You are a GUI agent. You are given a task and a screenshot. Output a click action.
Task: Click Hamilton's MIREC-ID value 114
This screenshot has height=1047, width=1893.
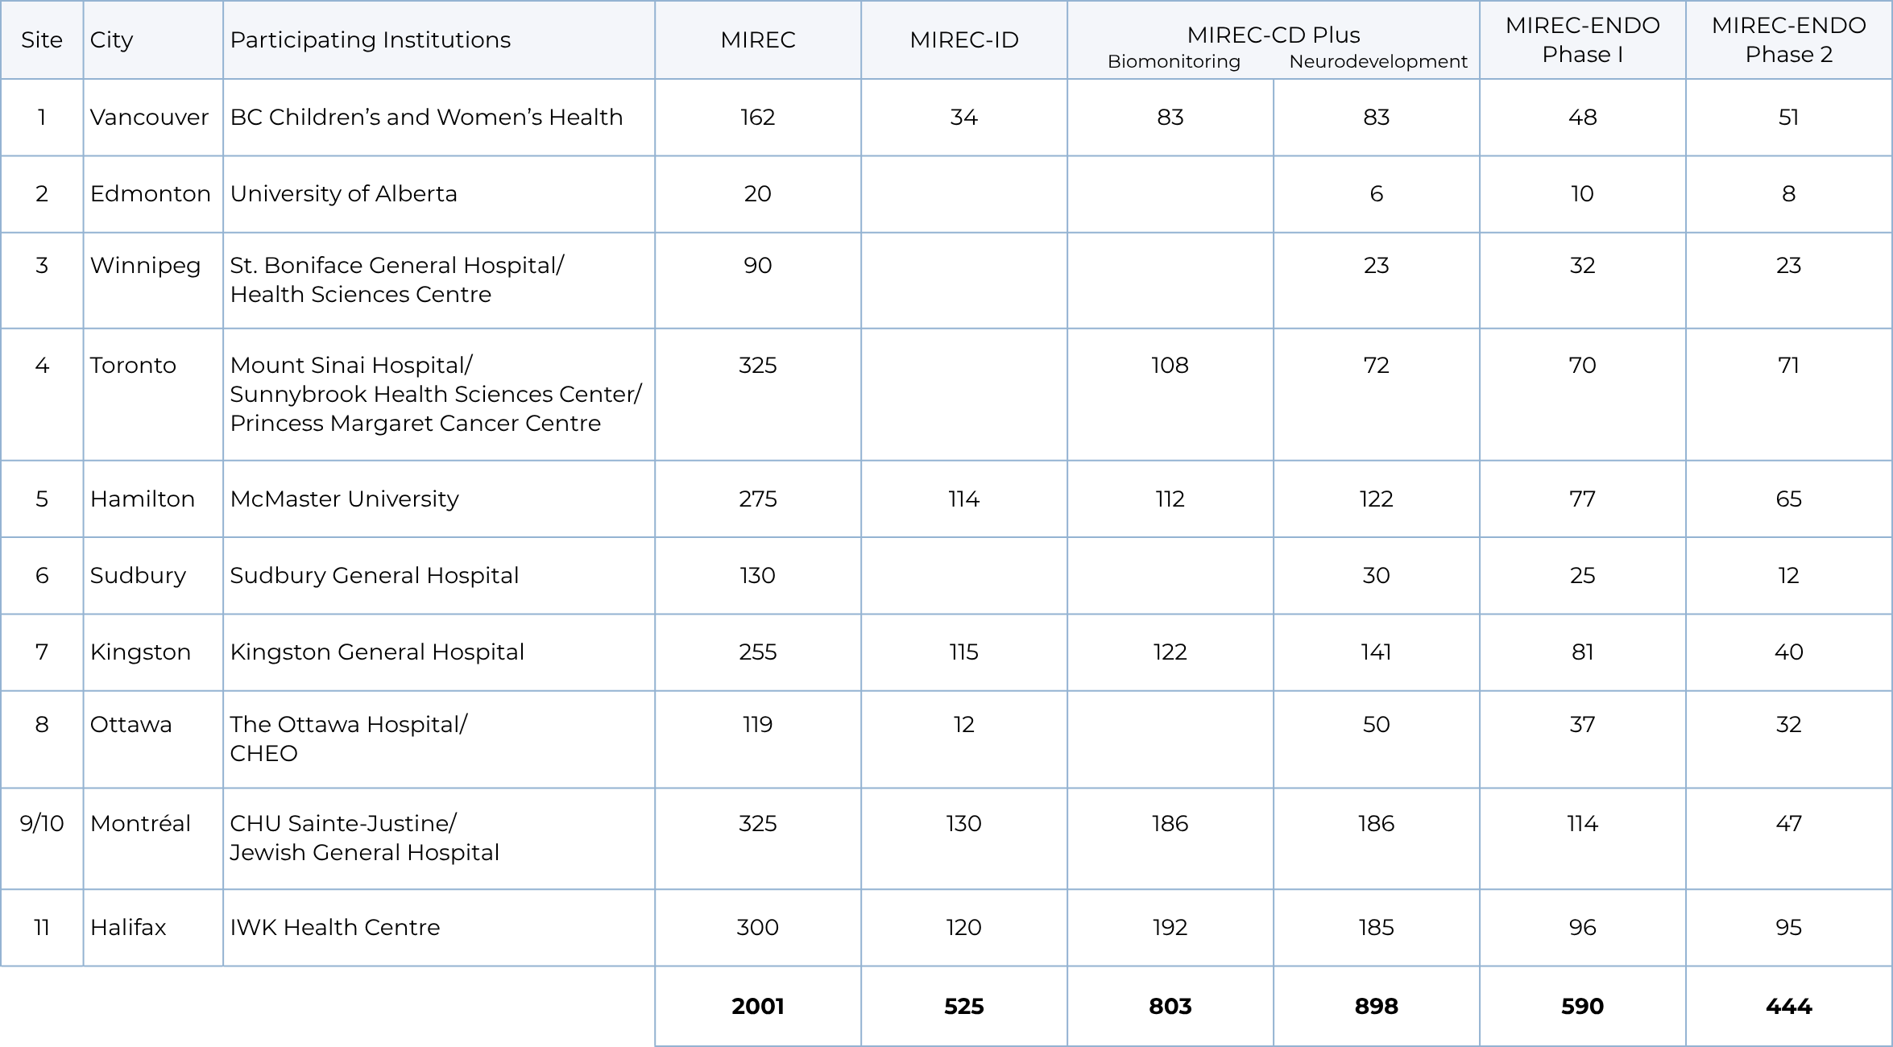click(x=964, y=499)
